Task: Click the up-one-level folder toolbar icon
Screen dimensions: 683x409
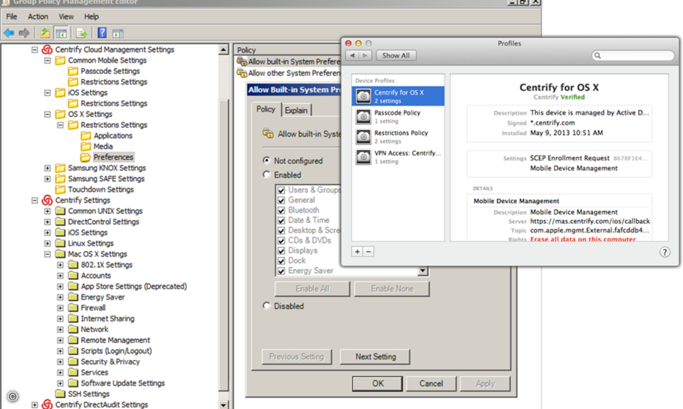Action: point(45,33)
